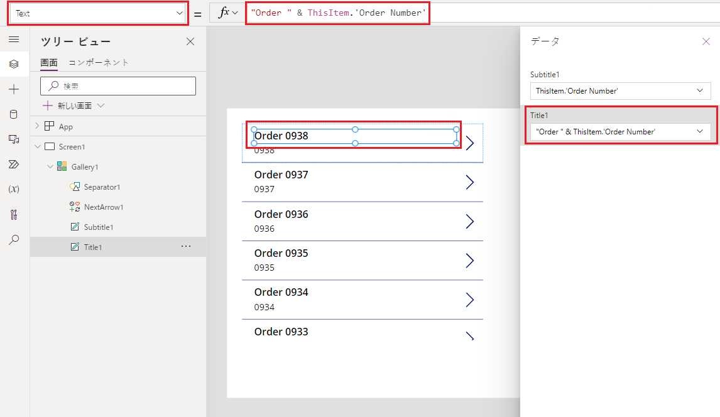The height and width of the screenshot is (417, 720).
Task: Click the 新しい画面 button
Action: pyautogui.click(x=73, y=106)
